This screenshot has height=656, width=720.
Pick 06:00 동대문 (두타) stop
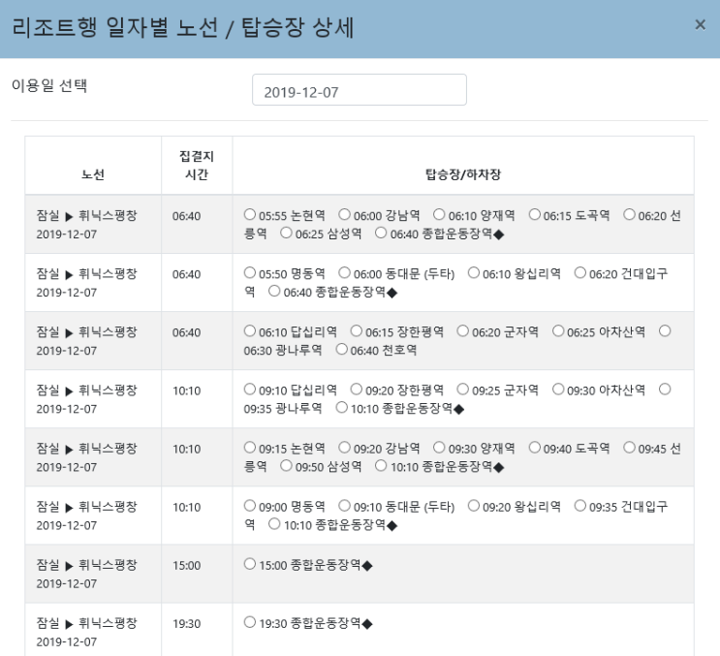coord(344,272)
